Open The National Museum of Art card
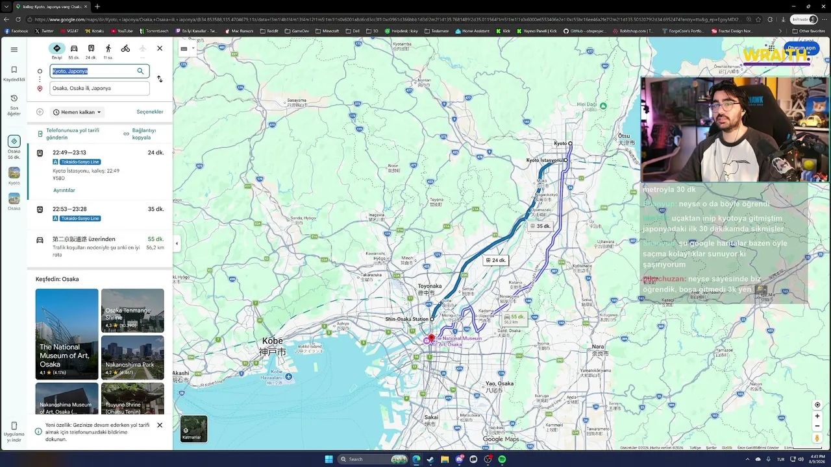 (67, 334)
